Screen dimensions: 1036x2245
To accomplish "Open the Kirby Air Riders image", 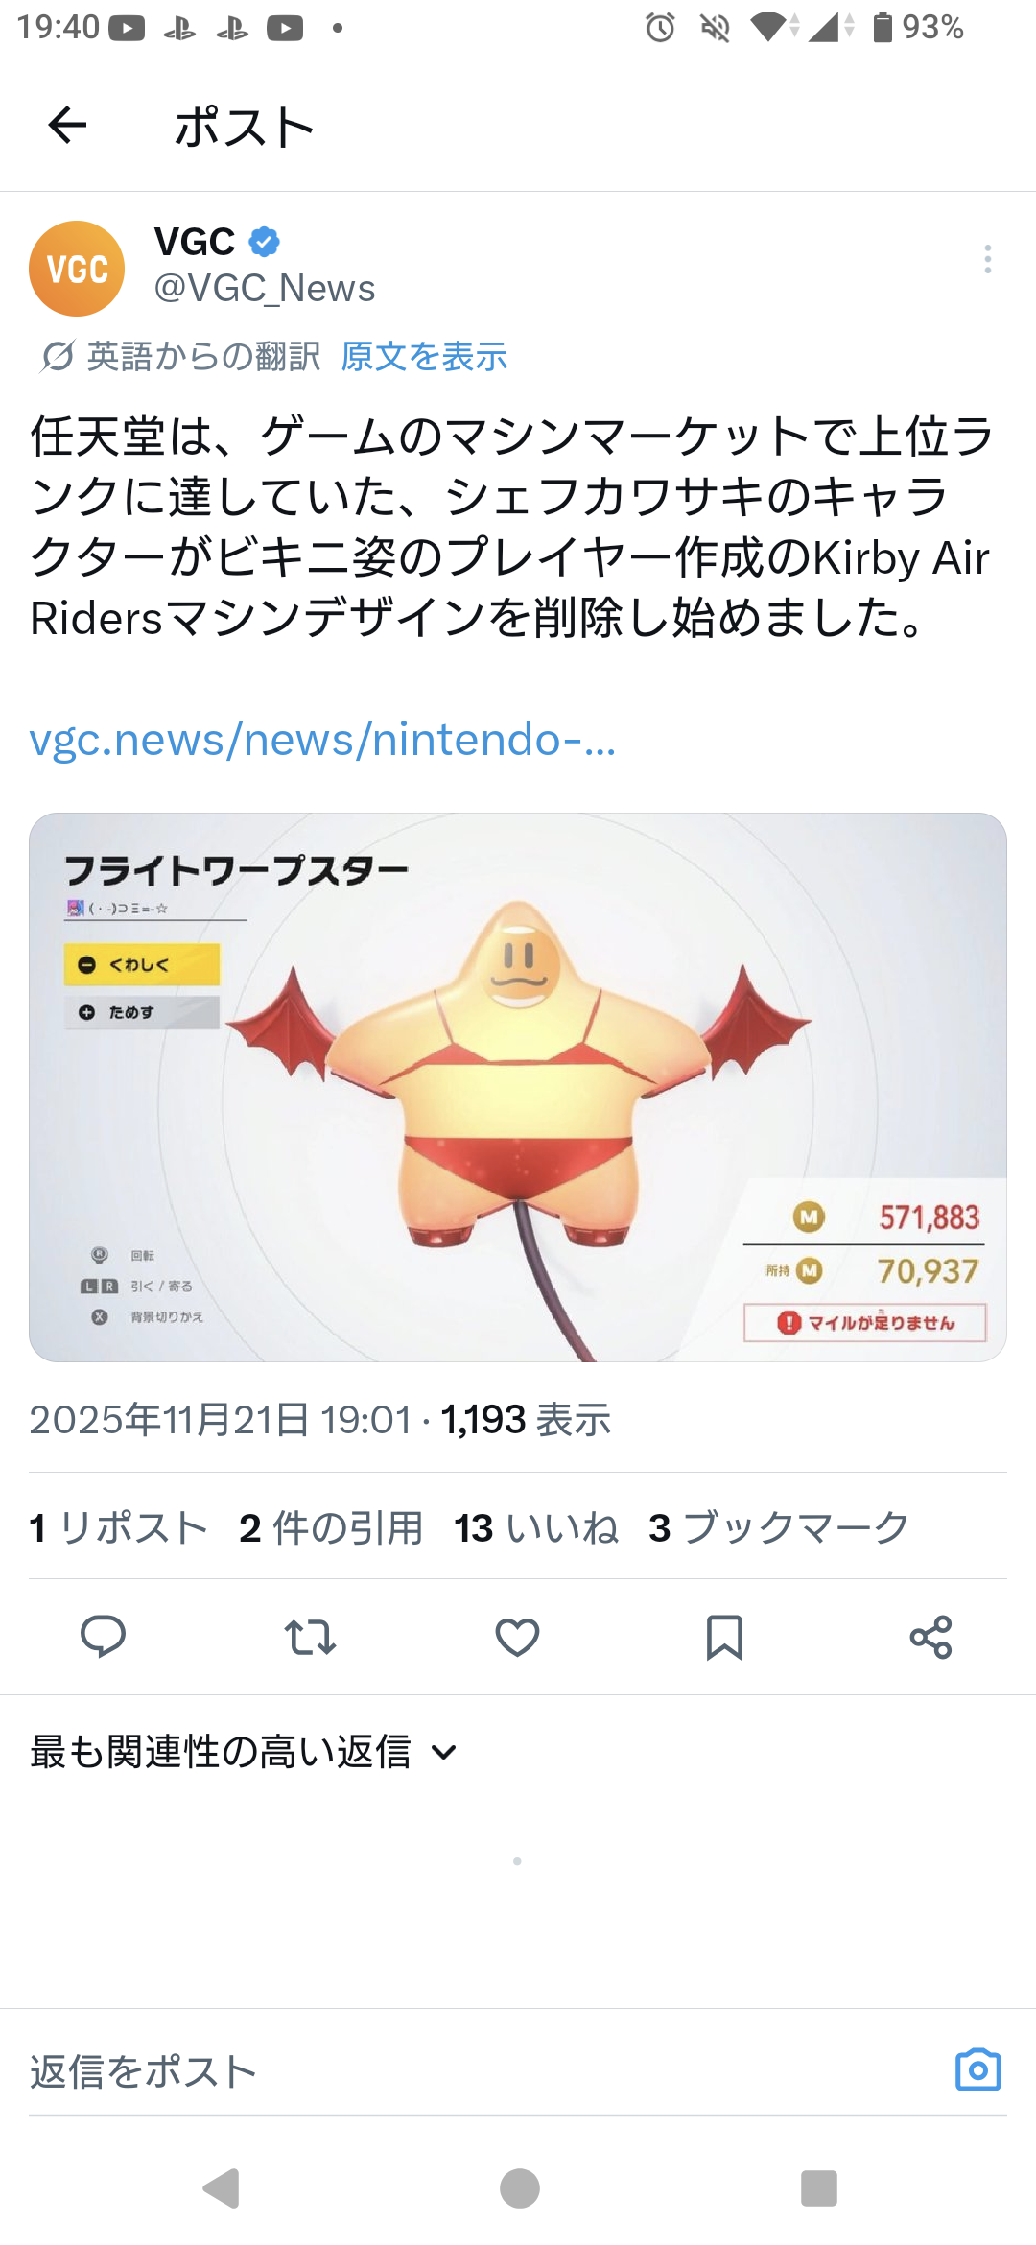I will (x=518, y=1087).
